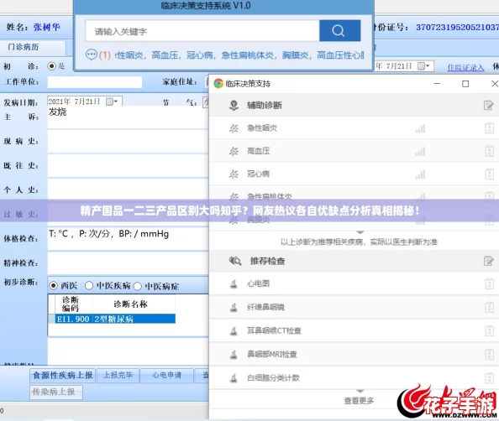Click the 既往史 text field

tap(128, 166)
